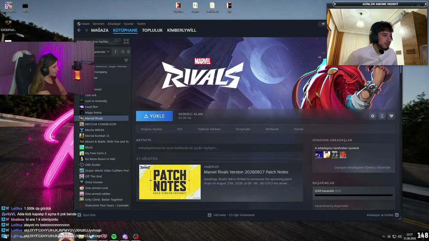
Task: Open the Görünüm menu
Action: point(99,24)
